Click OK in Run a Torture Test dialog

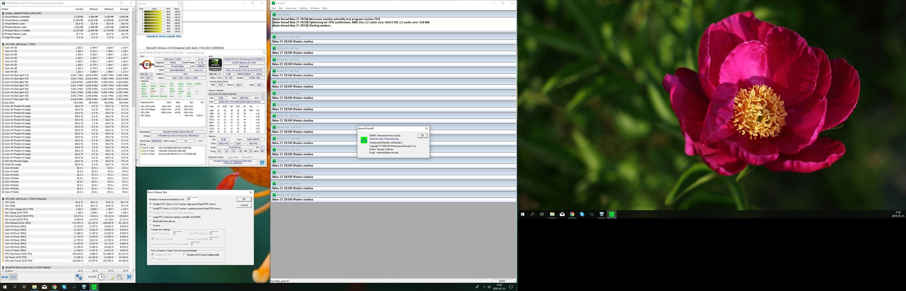(244, 199)
